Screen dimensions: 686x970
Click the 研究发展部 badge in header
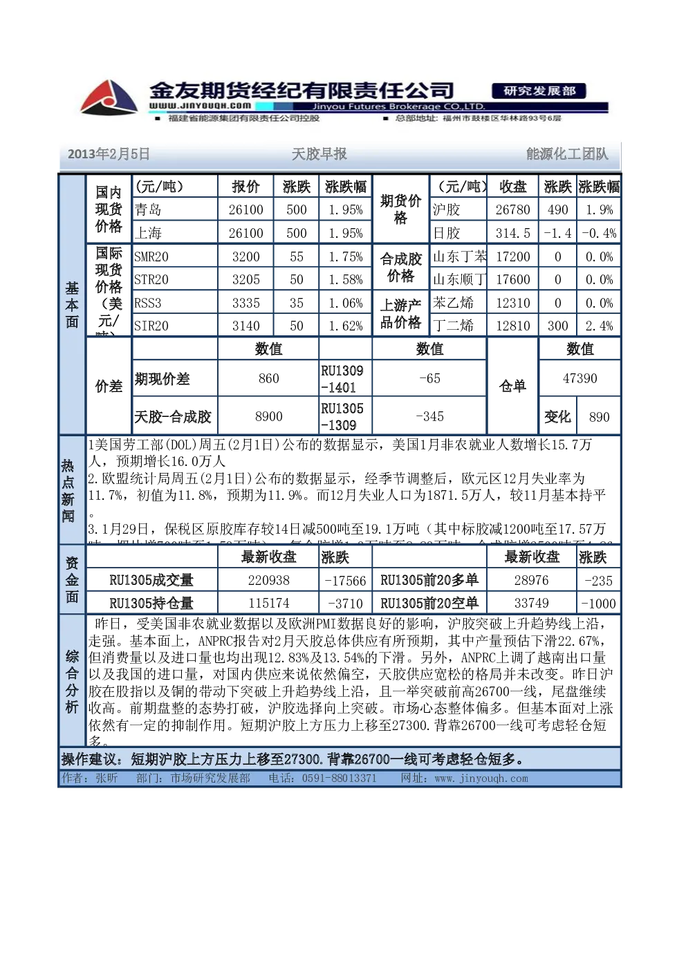pos(539,91)
